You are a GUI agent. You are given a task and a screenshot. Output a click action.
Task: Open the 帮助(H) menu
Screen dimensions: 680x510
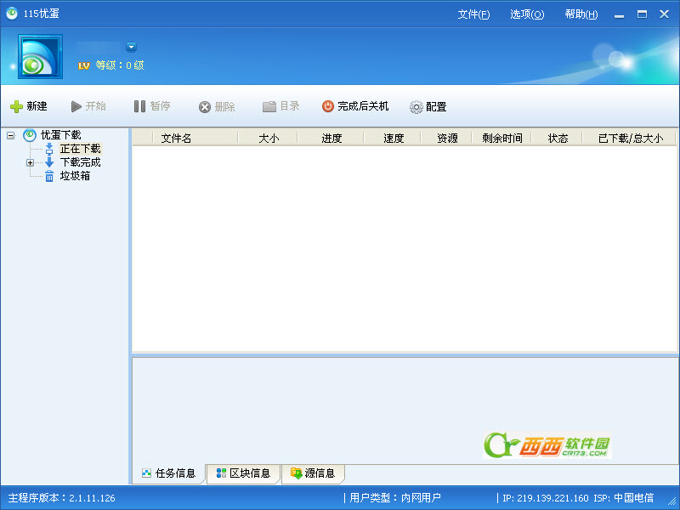(x=581, y=14)
